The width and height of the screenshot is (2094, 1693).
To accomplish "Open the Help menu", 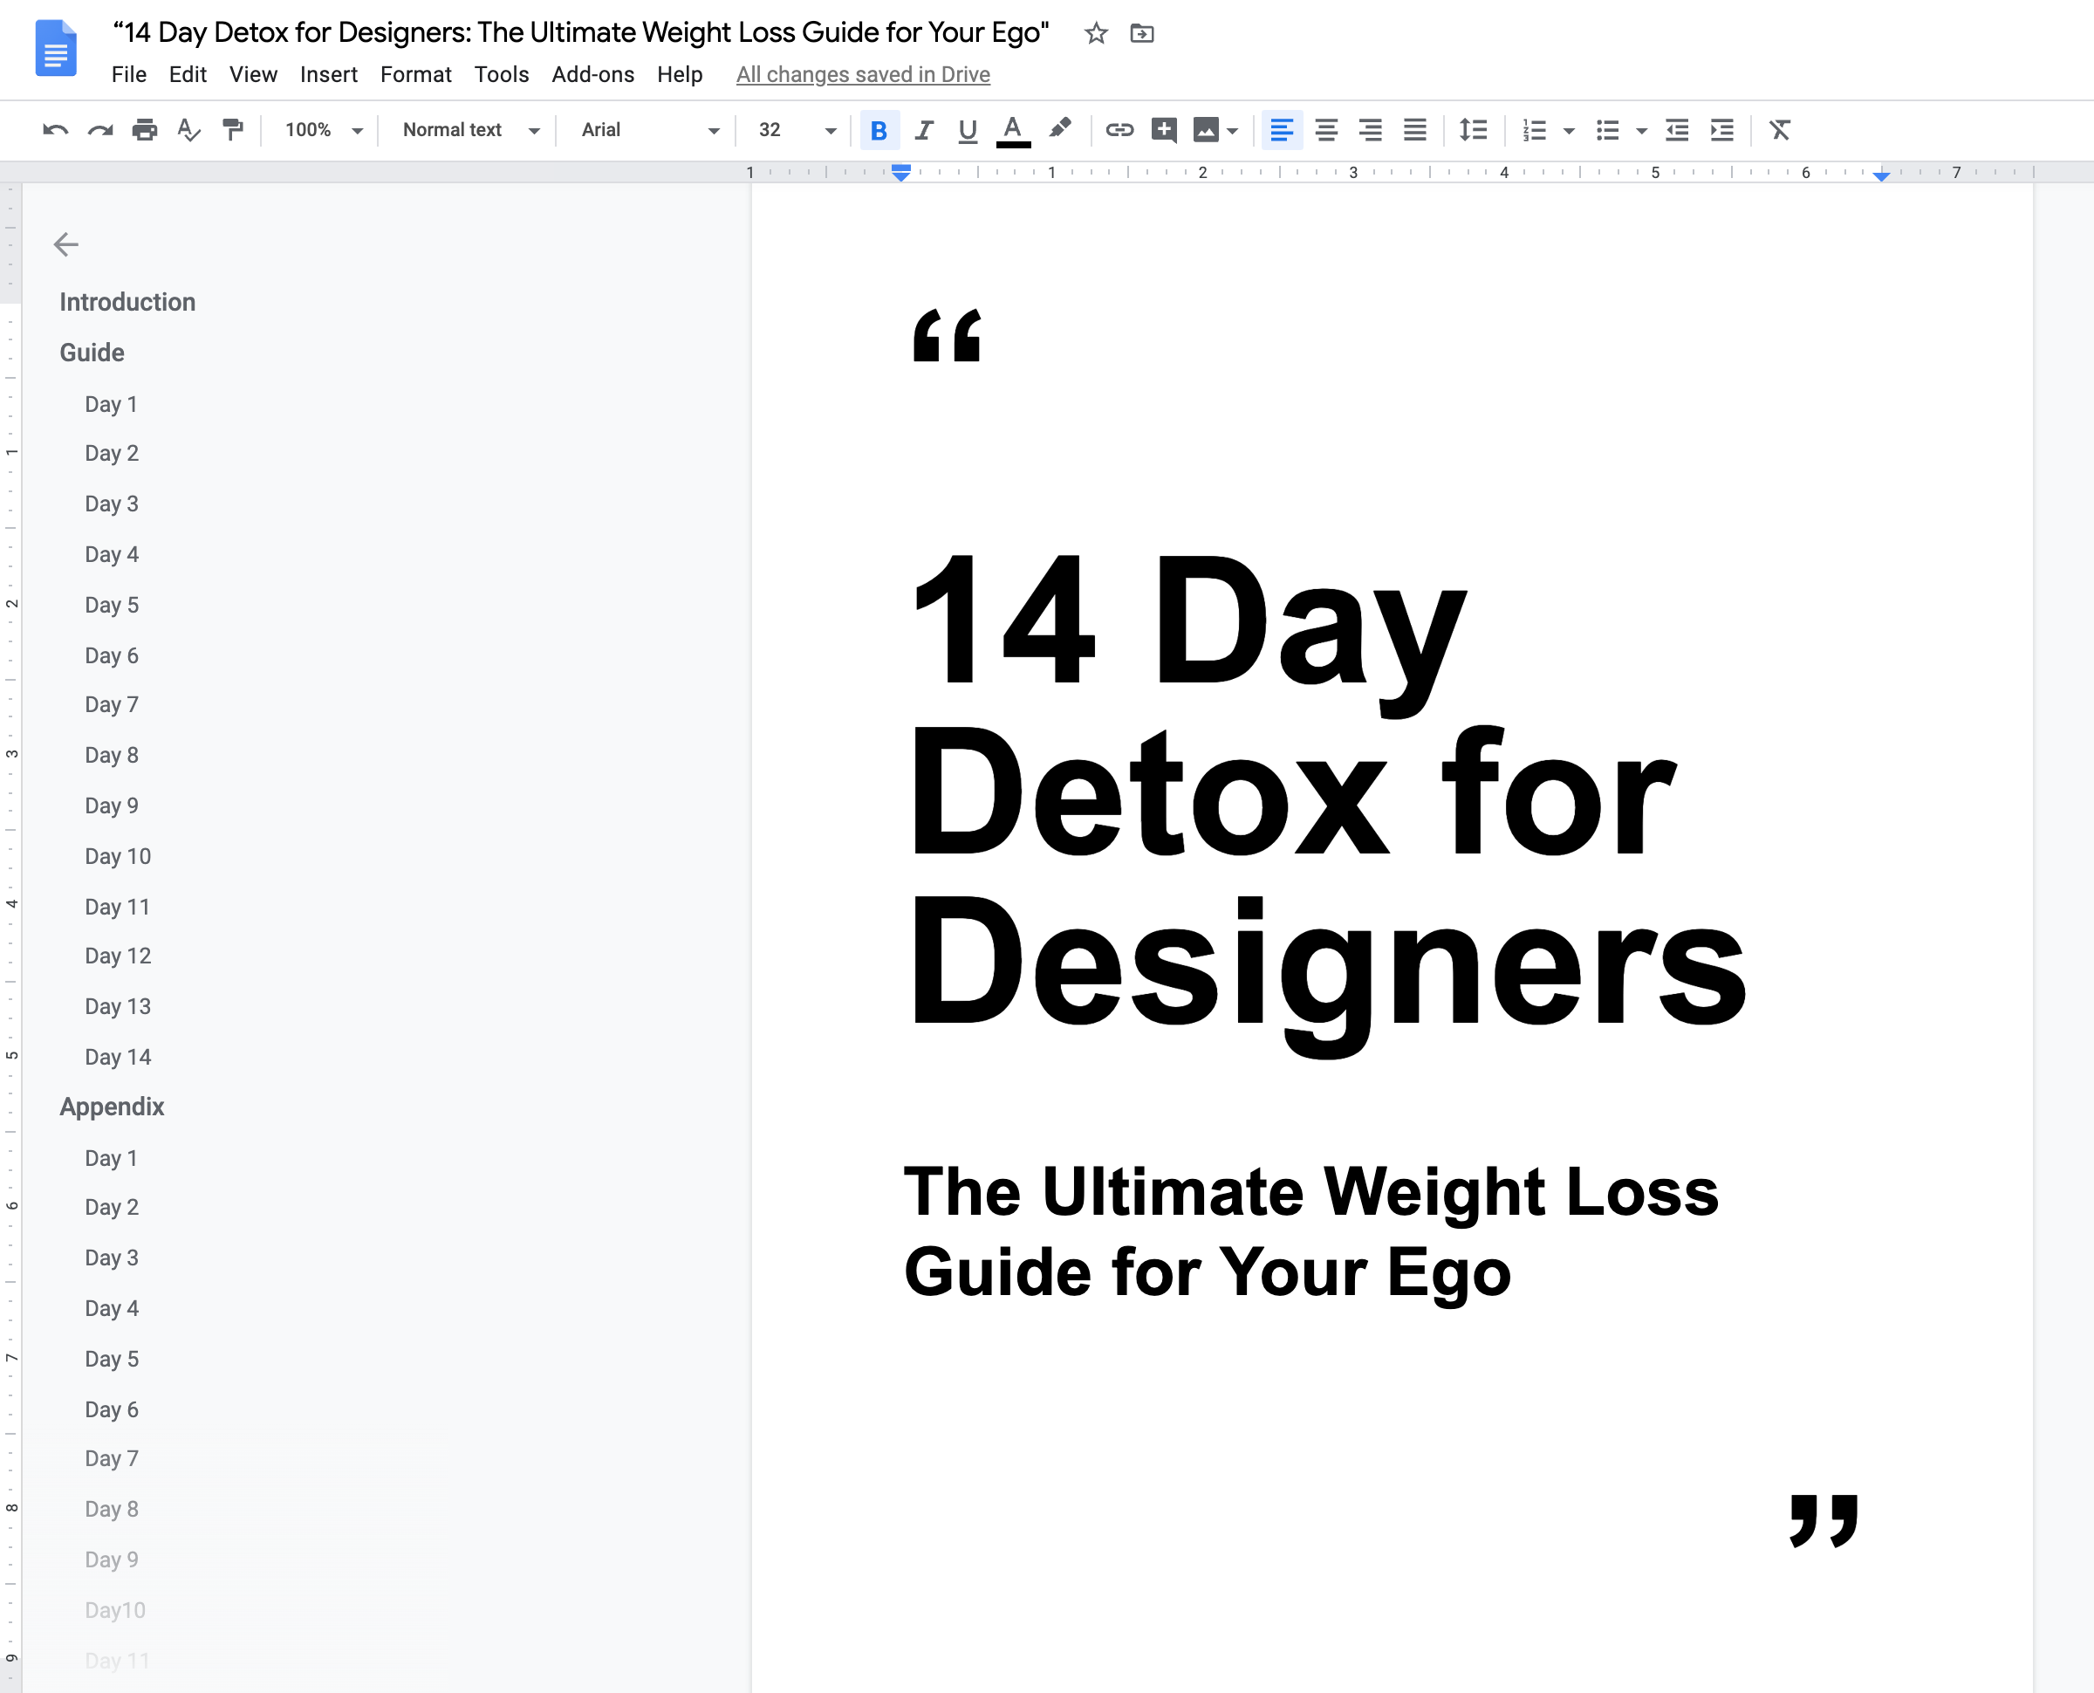I will [680, 74].
